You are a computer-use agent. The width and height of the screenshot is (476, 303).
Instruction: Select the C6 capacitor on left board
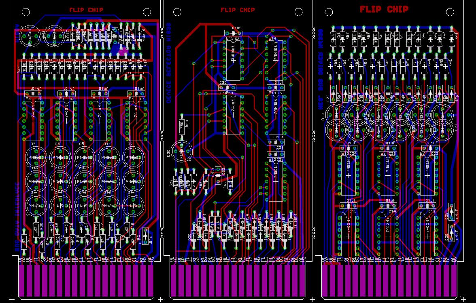[145, 236]
